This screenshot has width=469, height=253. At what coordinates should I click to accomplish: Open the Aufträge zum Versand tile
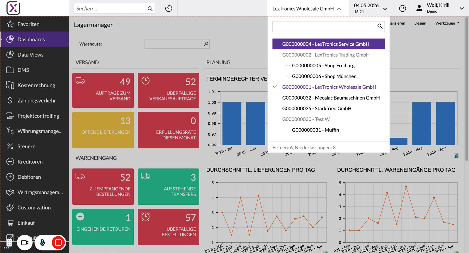pos(103,90)
